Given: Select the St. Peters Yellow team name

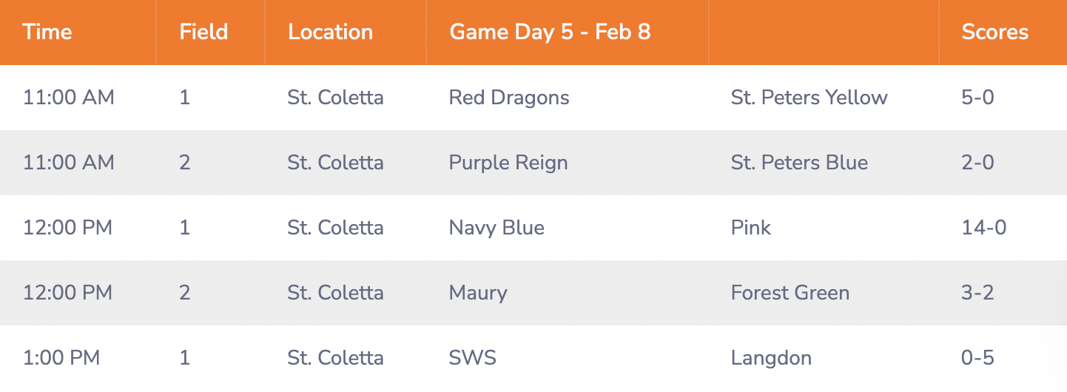Looking at the screenshot, I should pos(809,98).
